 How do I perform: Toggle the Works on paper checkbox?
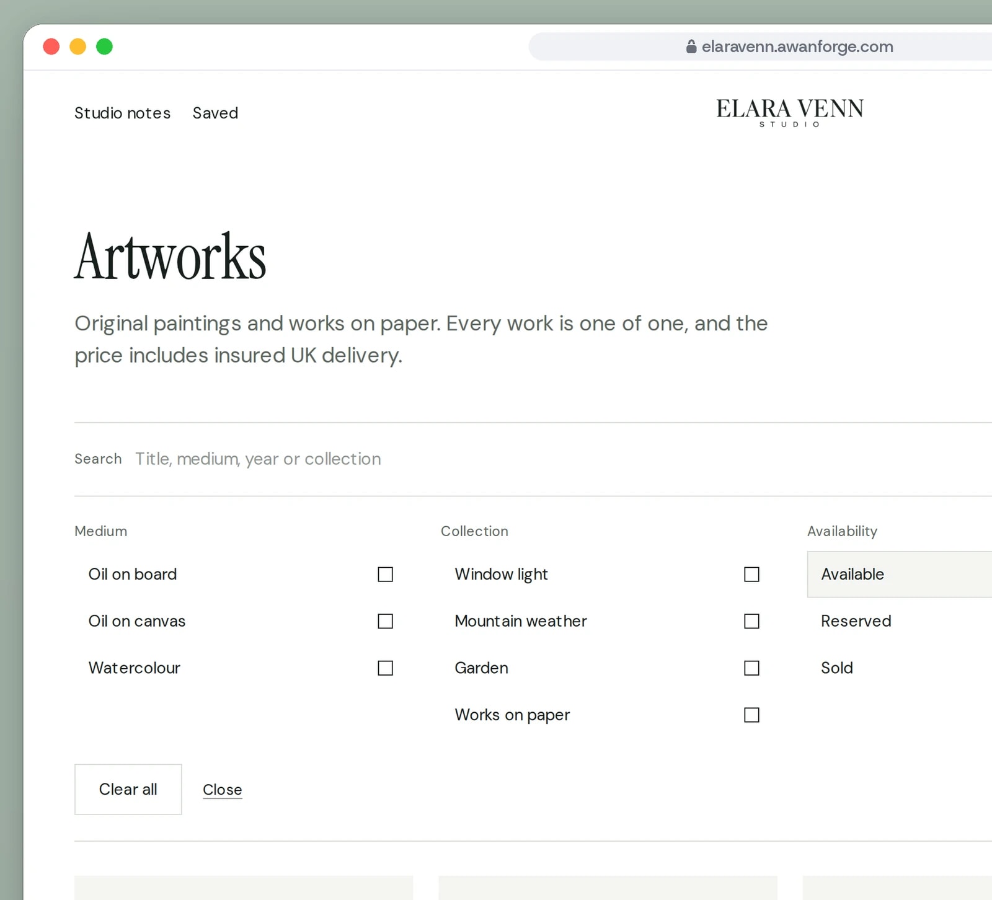[x=751, y=715]
